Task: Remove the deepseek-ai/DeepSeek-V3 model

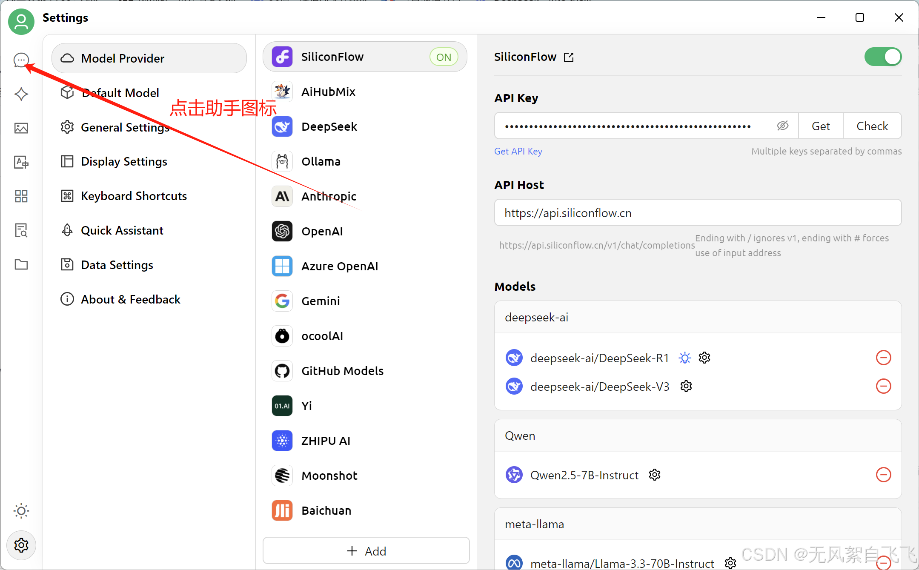Action: click(883, 386)
